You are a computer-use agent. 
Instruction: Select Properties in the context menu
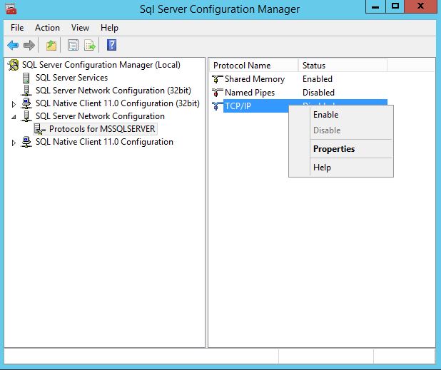pos(333,149)
